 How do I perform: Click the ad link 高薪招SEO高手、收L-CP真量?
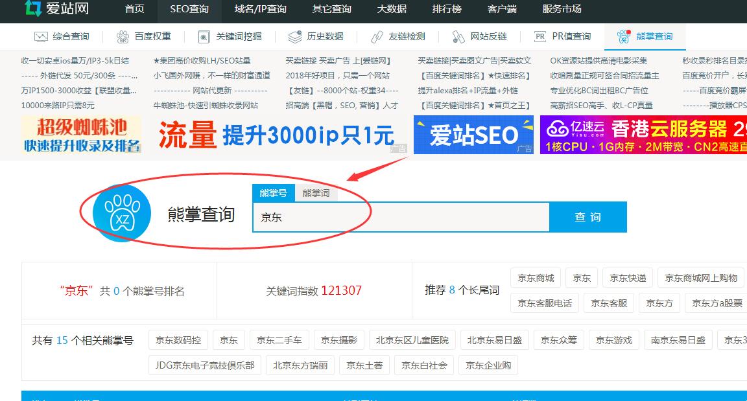click(602, 105)
